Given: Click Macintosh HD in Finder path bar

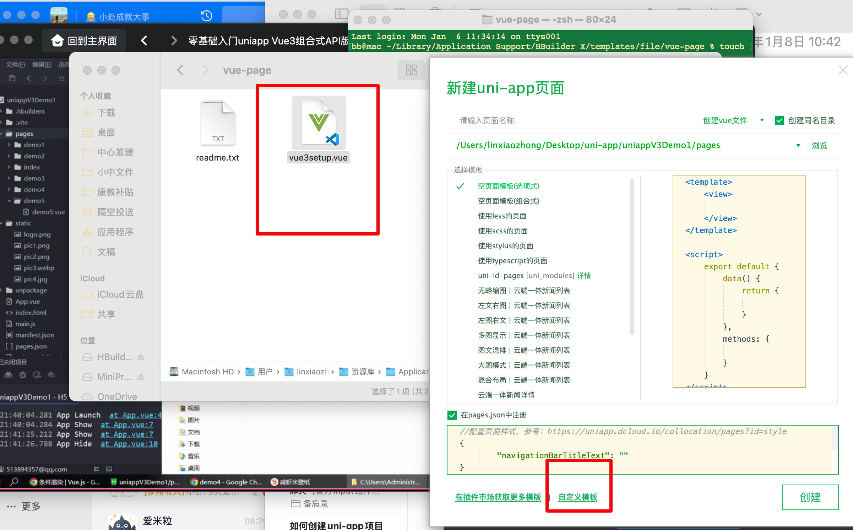Looking at the screenshot, I should 201,372.
